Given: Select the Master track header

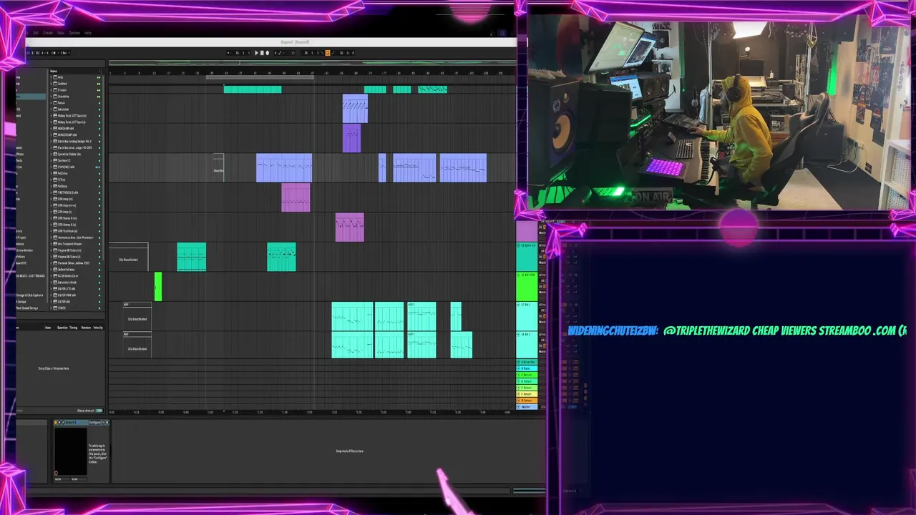Looking at the screenshot, I should pos(527,407).
